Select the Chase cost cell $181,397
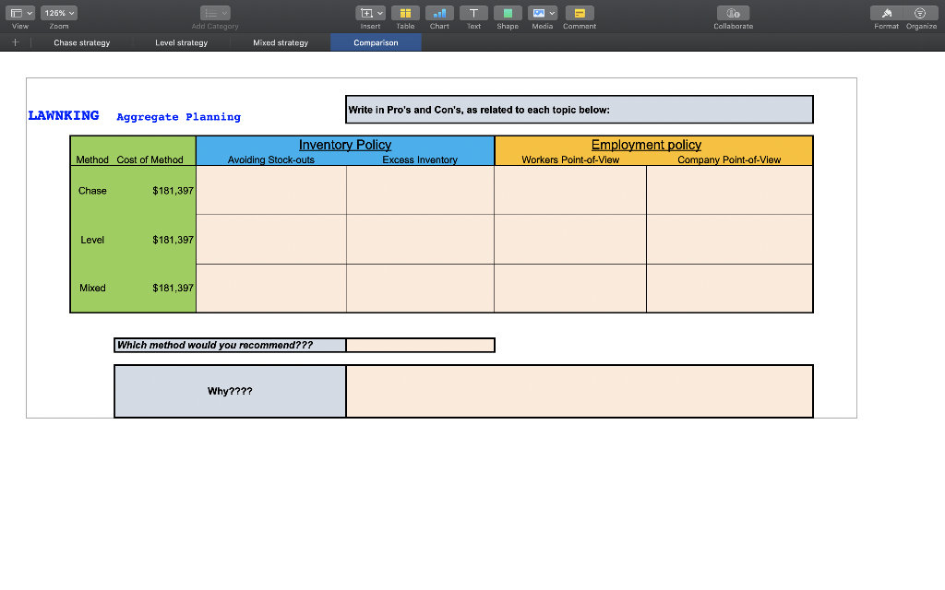945x590 pixels. 173,191
